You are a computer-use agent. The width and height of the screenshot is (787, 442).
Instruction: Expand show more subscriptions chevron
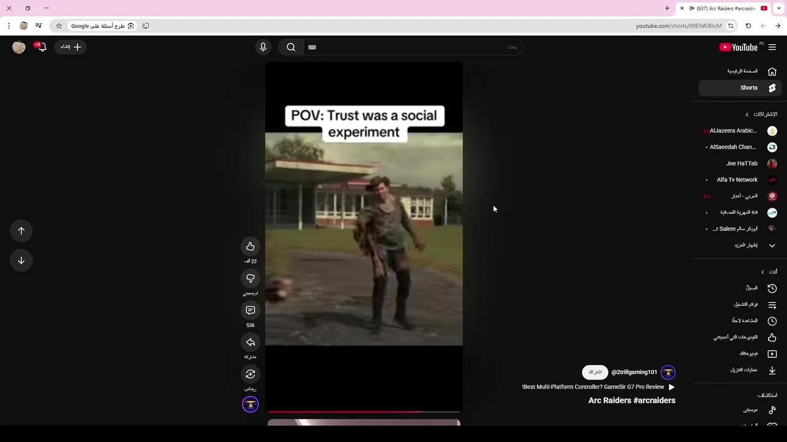pyautogui.click(x=772, y=246)
